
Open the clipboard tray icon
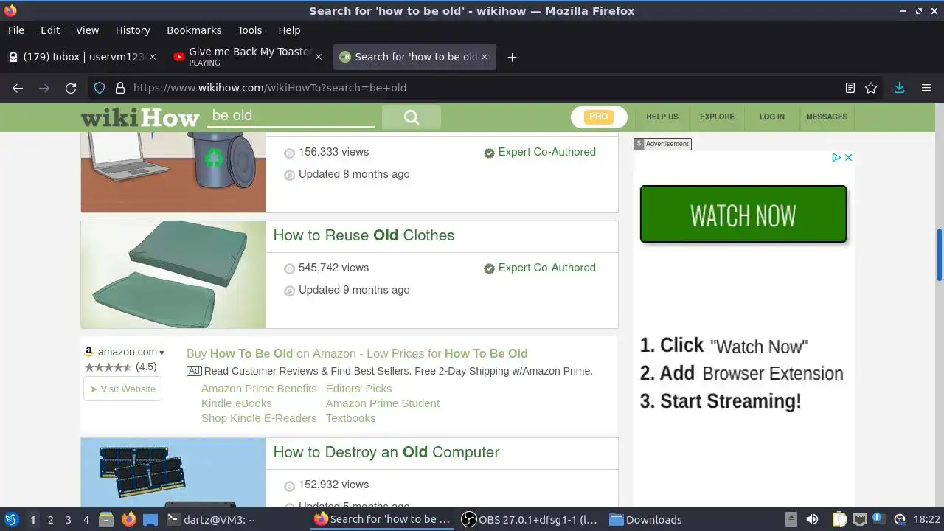tap(839, 520)
